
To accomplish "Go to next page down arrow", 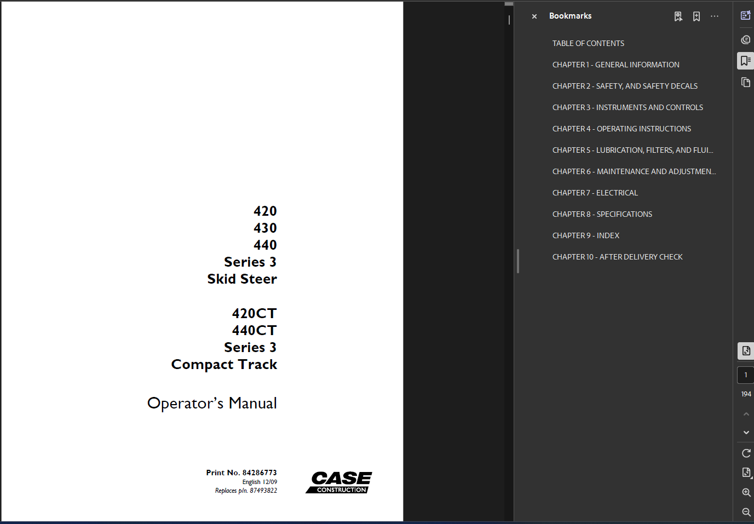I will point(746,433).
